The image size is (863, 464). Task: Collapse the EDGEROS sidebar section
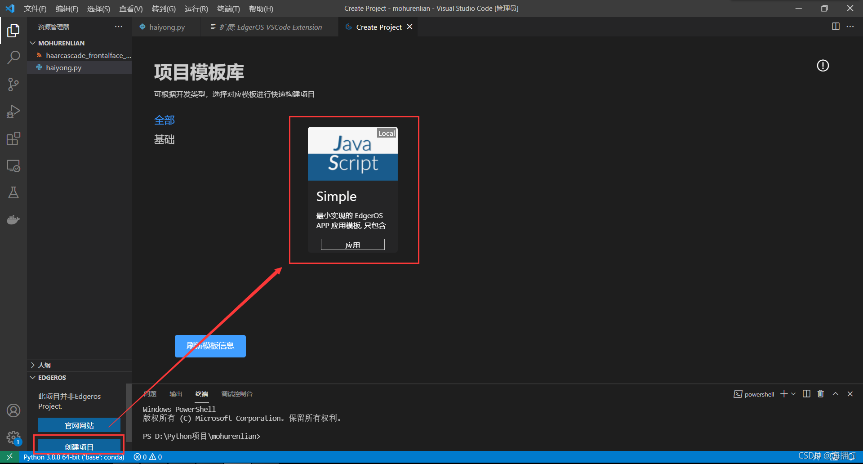coord(32,377)
